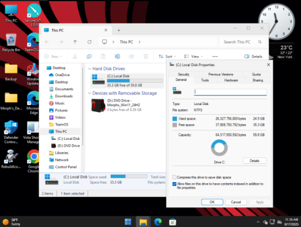Toggle the Details pane button

(x=253, y=56)
